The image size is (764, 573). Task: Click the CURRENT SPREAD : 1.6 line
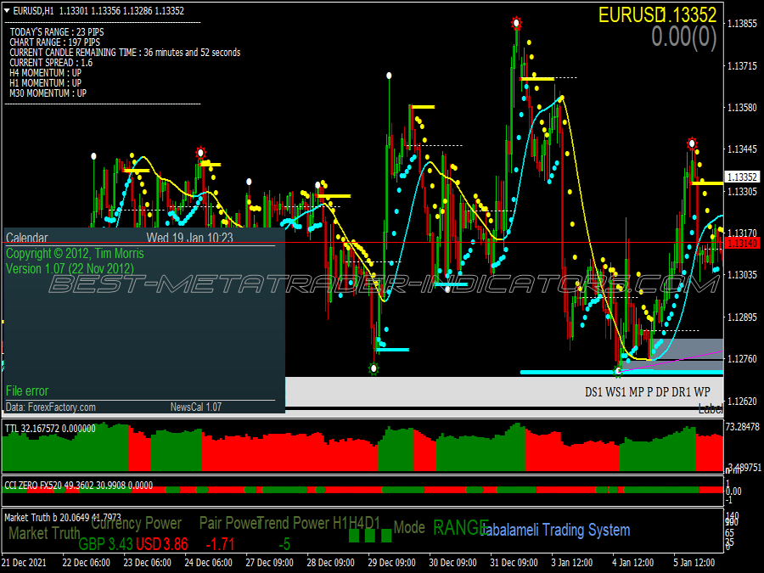coord(51,63)
